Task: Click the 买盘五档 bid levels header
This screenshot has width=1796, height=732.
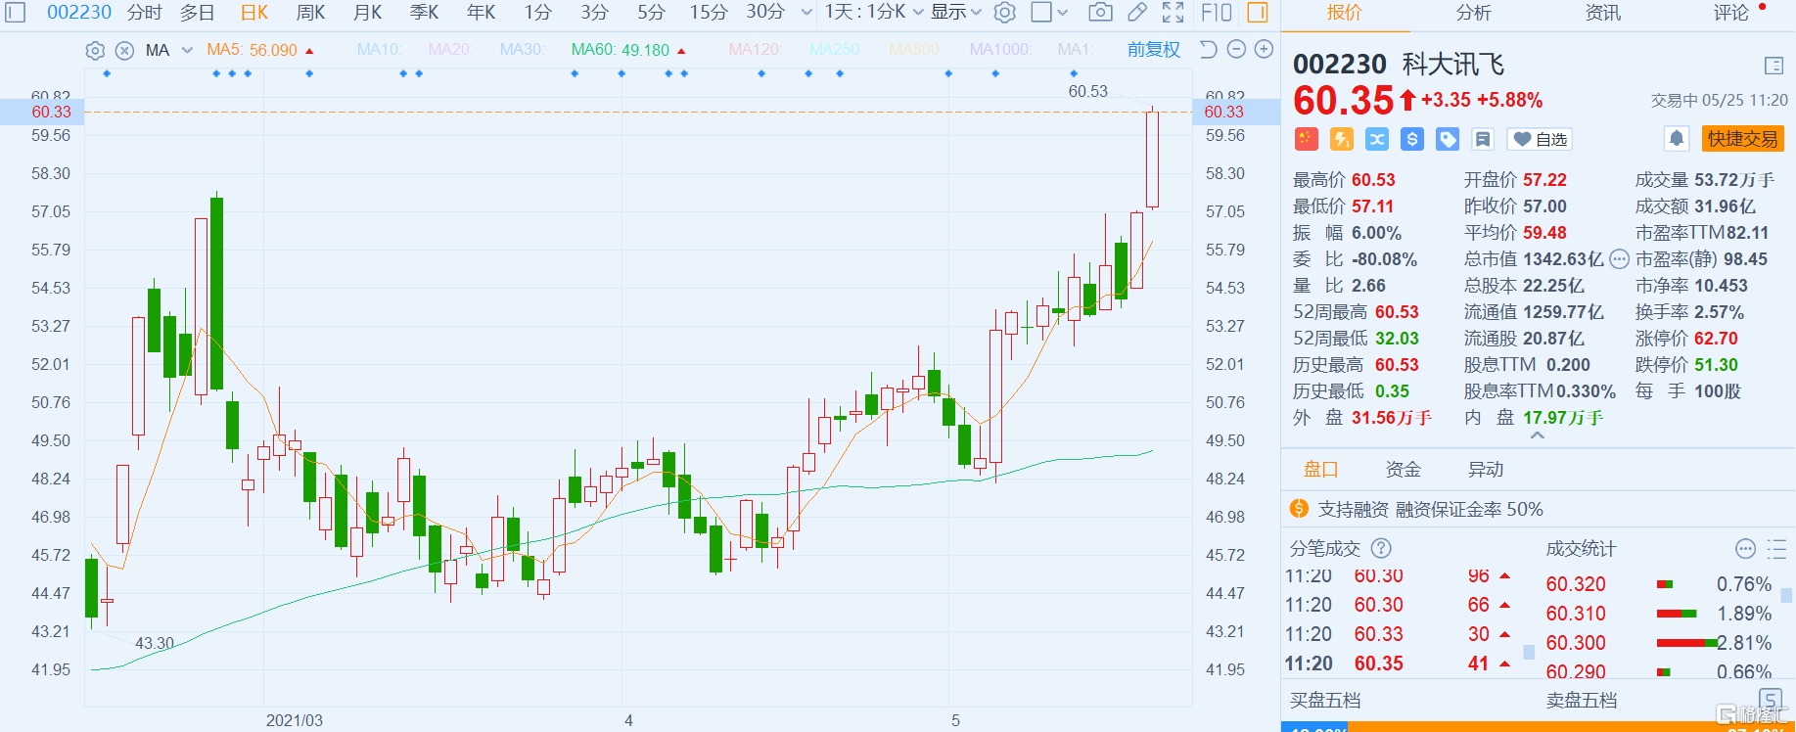Action: 1324,701
